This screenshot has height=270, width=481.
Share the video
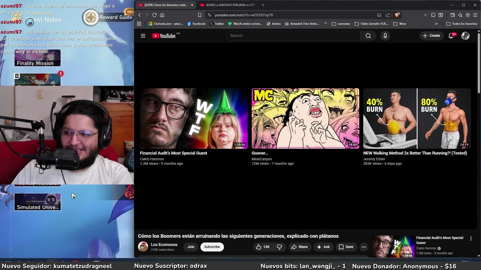[299, 247]
